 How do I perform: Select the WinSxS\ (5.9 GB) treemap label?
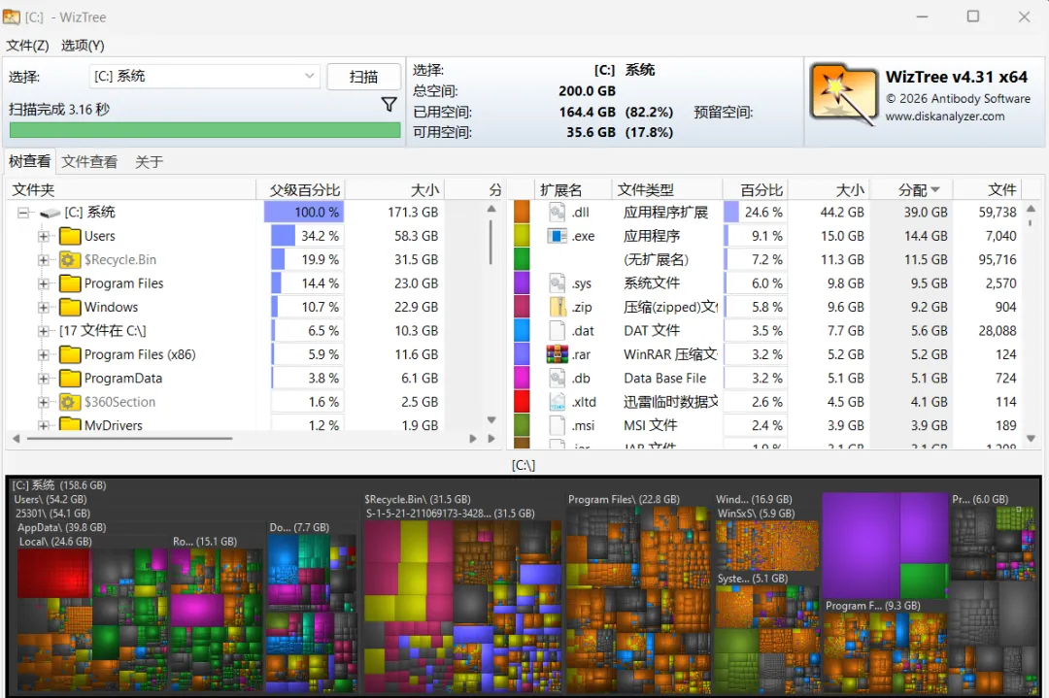point(756,514)
